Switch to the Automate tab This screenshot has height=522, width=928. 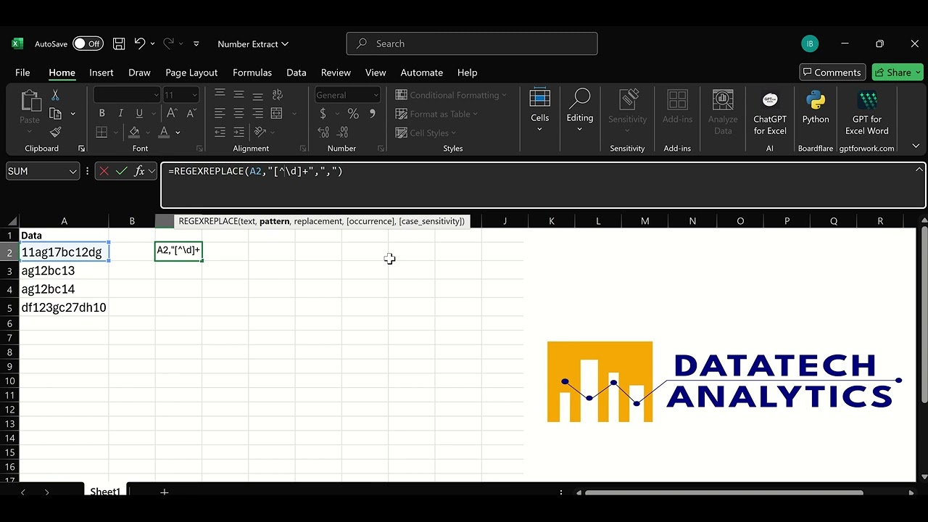click(421, 72)
